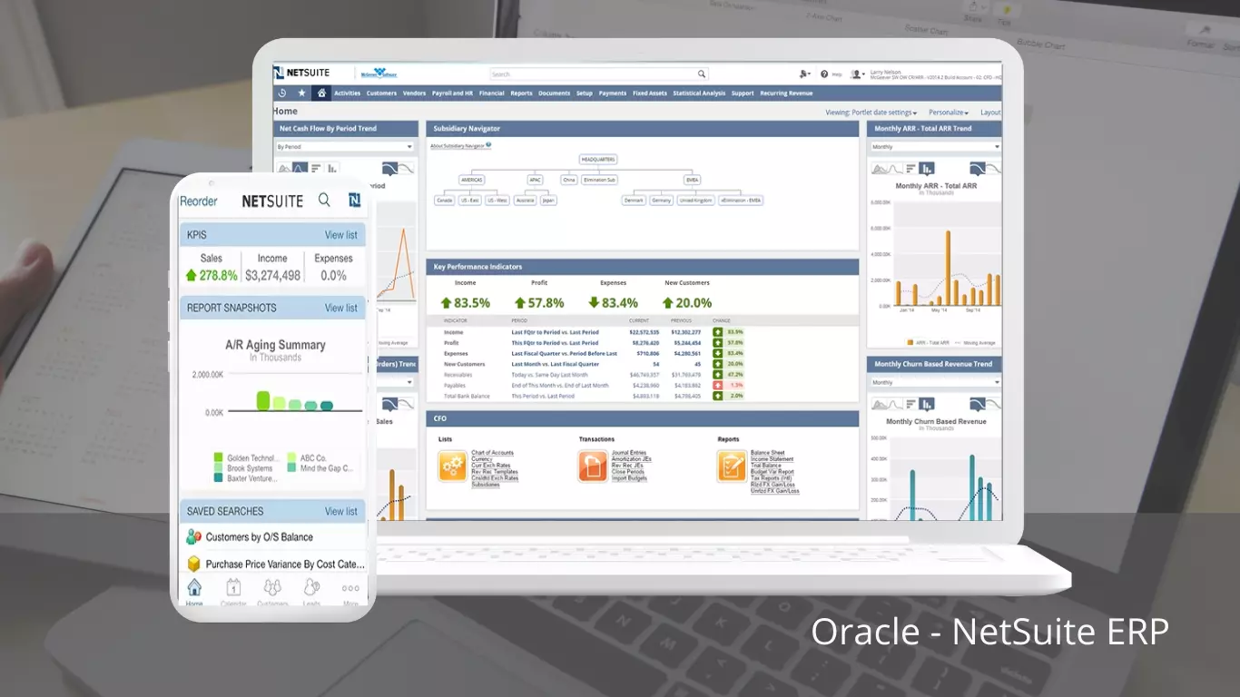The width and height of the screenshot is (1240, 697).
Task: Expand the Personalize dropdown
Action: click(949, 113)
